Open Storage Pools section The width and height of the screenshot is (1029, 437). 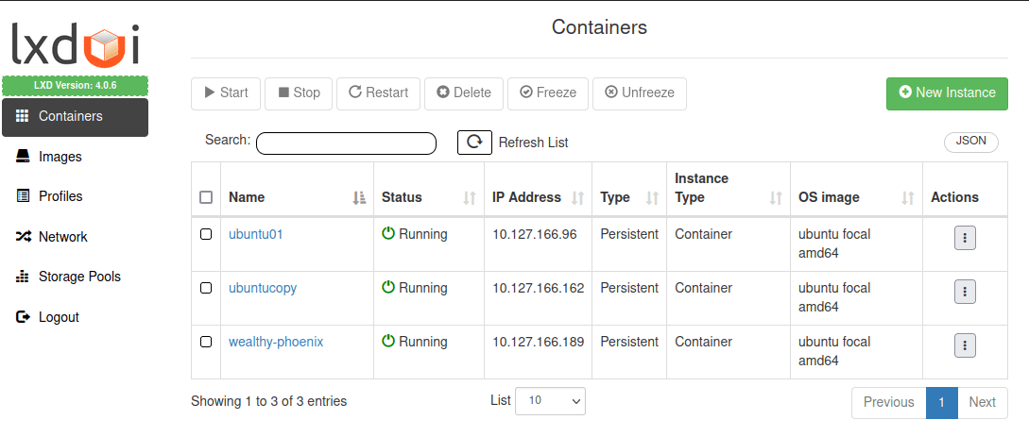[x=79, y=277]
